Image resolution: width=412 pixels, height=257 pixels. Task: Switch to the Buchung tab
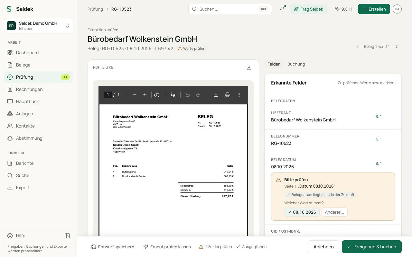pos(296,64)
